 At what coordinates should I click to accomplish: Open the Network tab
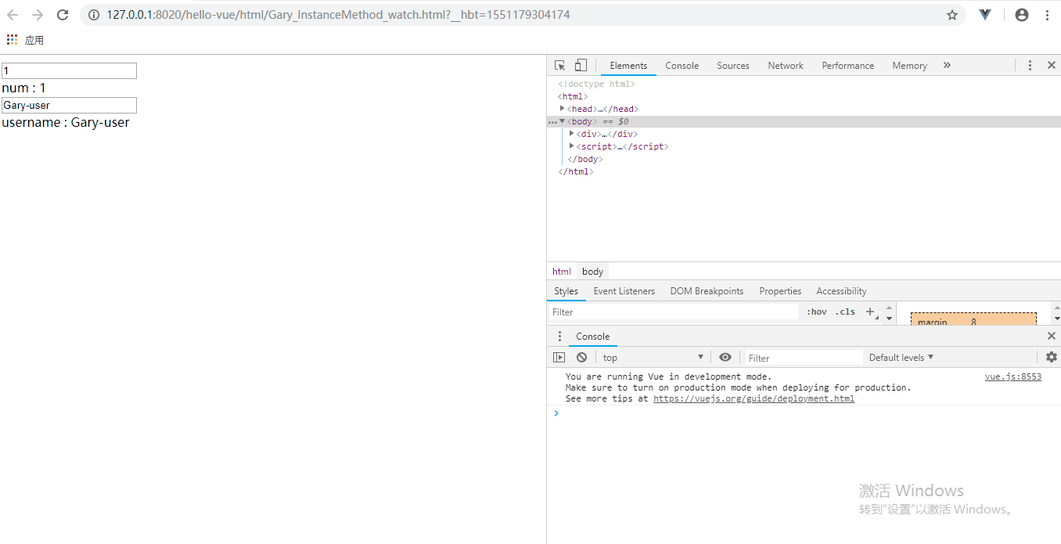pyautogui.click(x=786, y=66)
